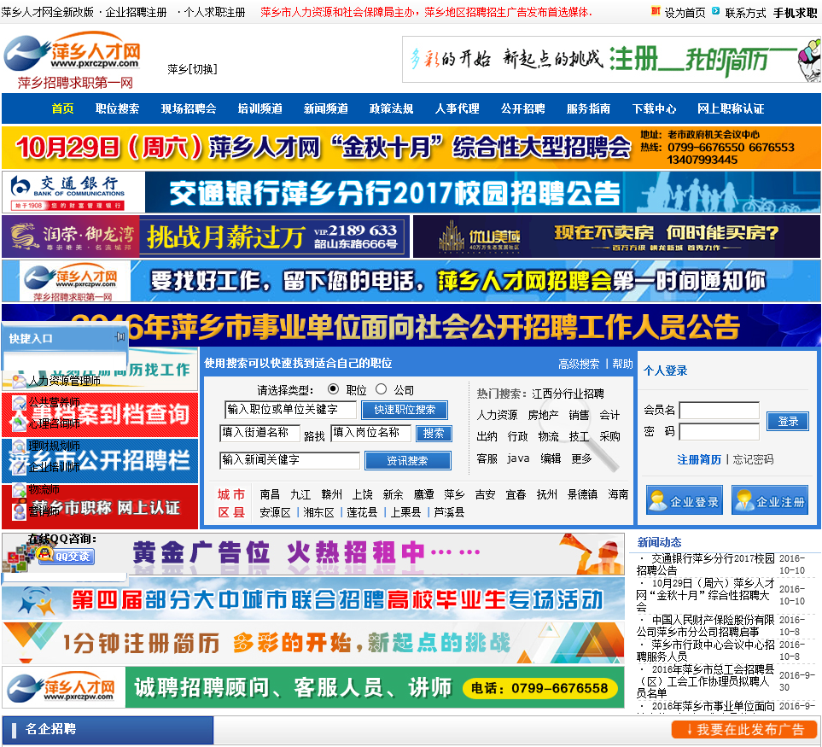Click hot search keyword 人力资源
The width and height of the screenshot is (822, 747).
click(x=497, y=415)
